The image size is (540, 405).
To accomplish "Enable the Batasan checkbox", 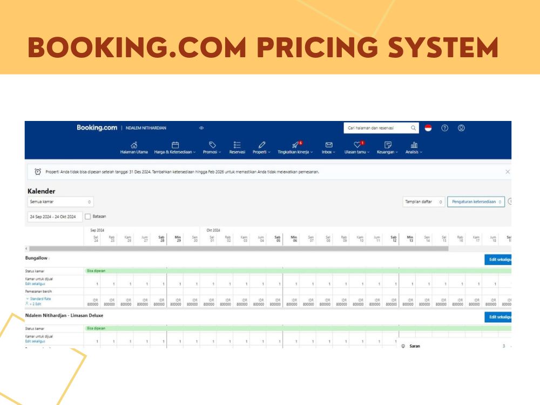I will click(88, 217).
